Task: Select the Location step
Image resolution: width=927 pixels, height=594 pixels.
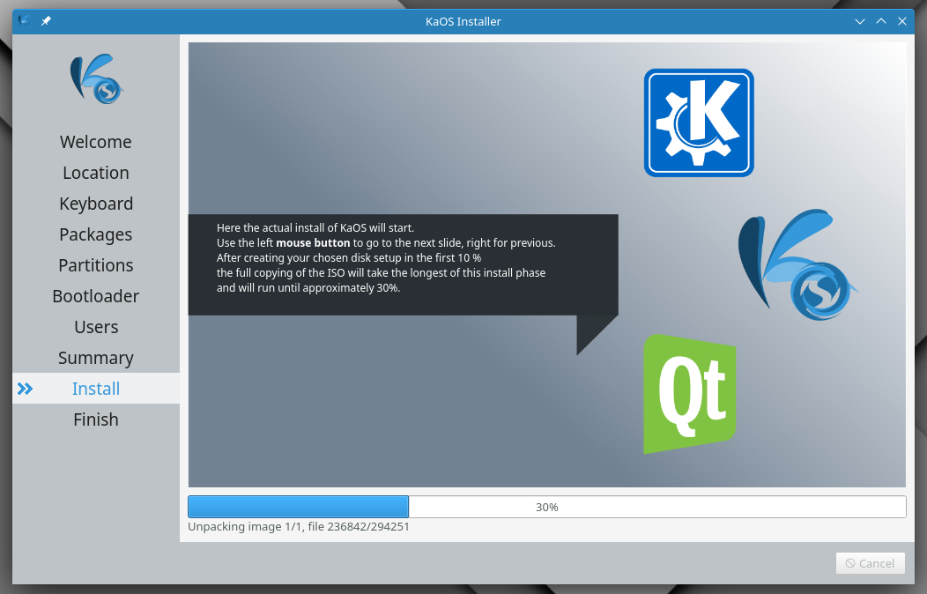Action: 96,173
